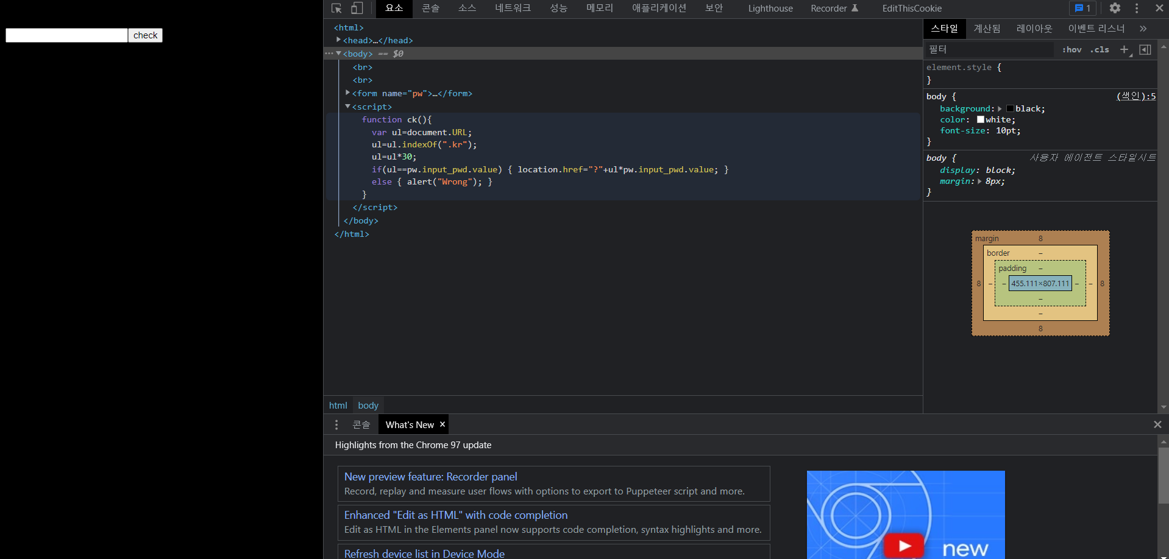The width and height of the screenshot is (1169, 559).
Task: Switch to the 네트워크 tab
Action: click(x=513, y=8)
